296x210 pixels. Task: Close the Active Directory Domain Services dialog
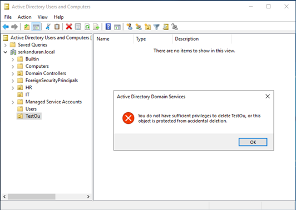pyautogui.click(x=268, y=96)
